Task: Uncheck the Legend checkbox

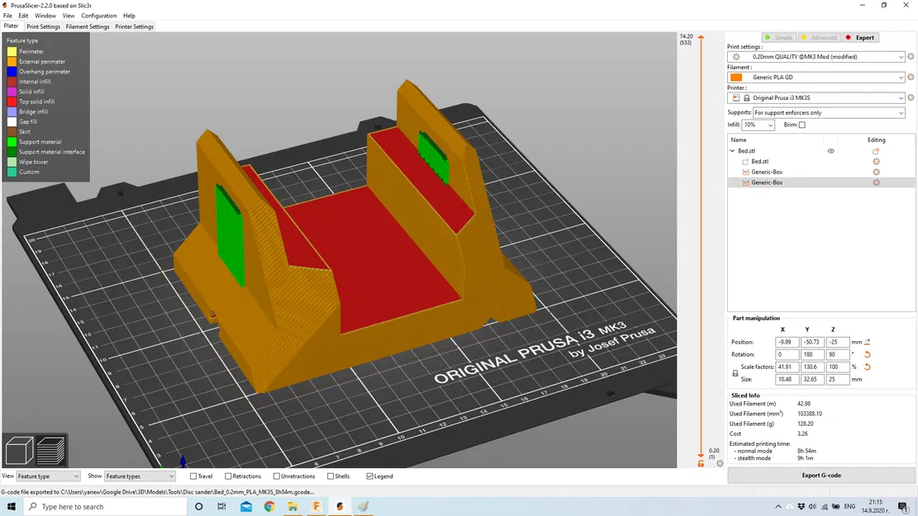Action: click(x=369, y=476)
